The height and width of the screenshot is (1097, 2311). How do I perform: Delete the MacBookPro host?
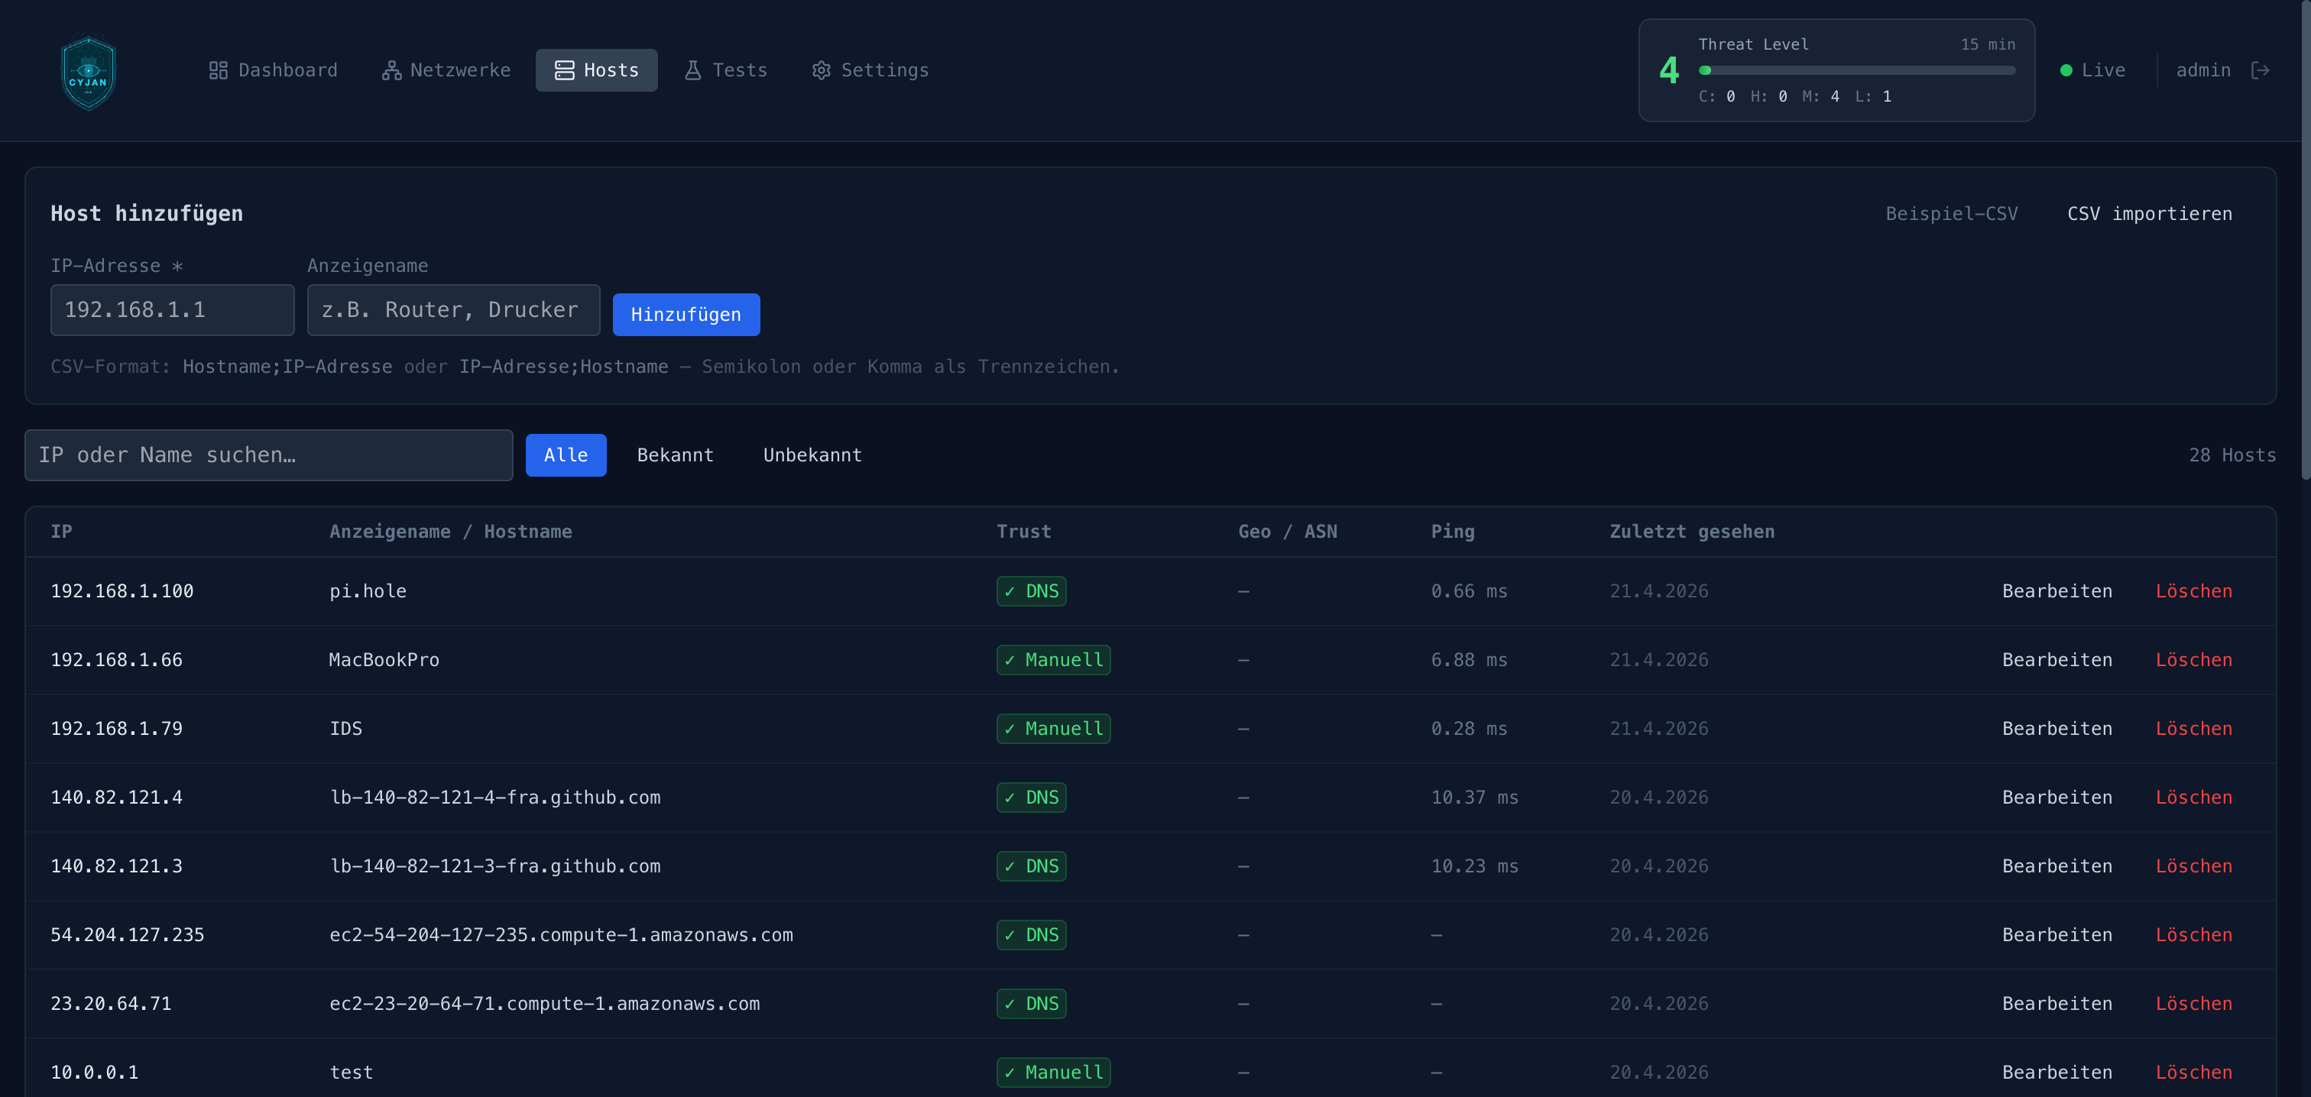tap(2193, 660)
